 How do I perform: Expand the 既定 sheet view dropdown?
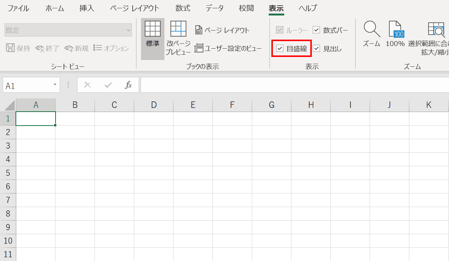click(x=128, y=30)
